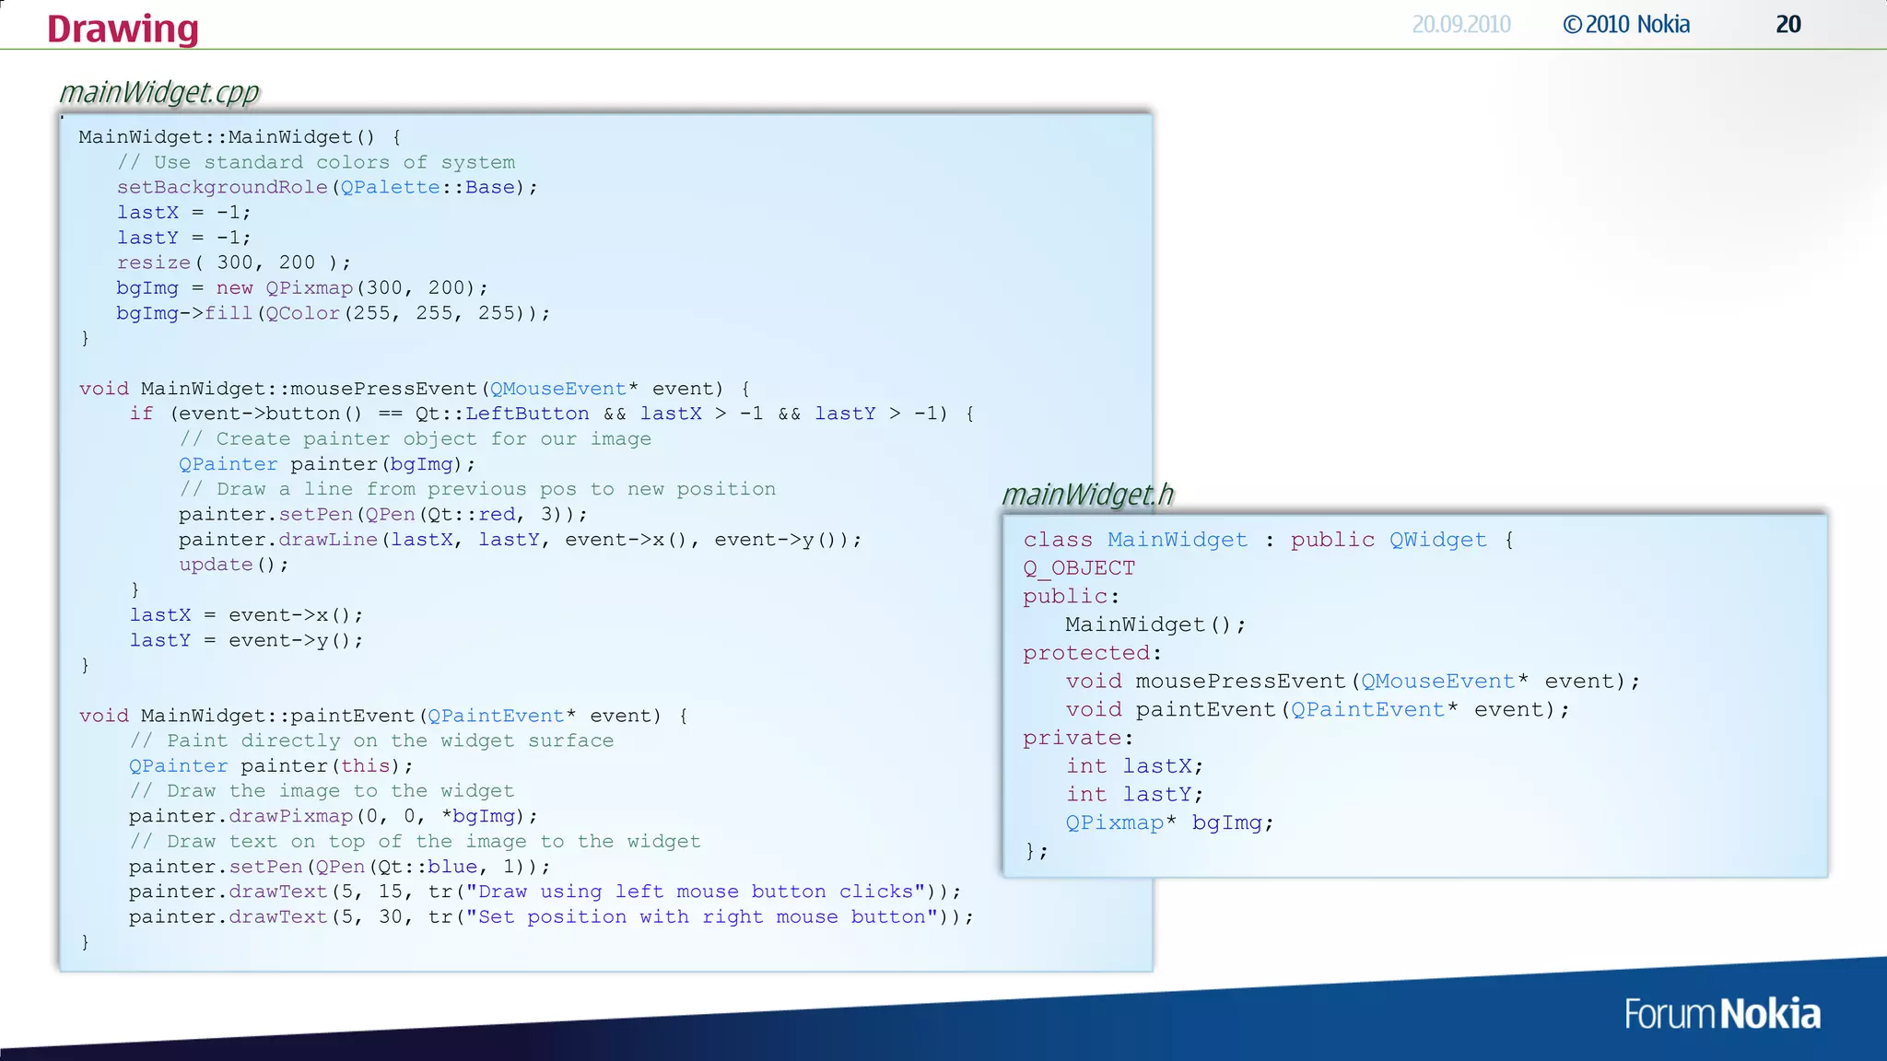Click QMouseEvent in mousePressEvent definition
1887x1061 pixels.
point(557,389)
